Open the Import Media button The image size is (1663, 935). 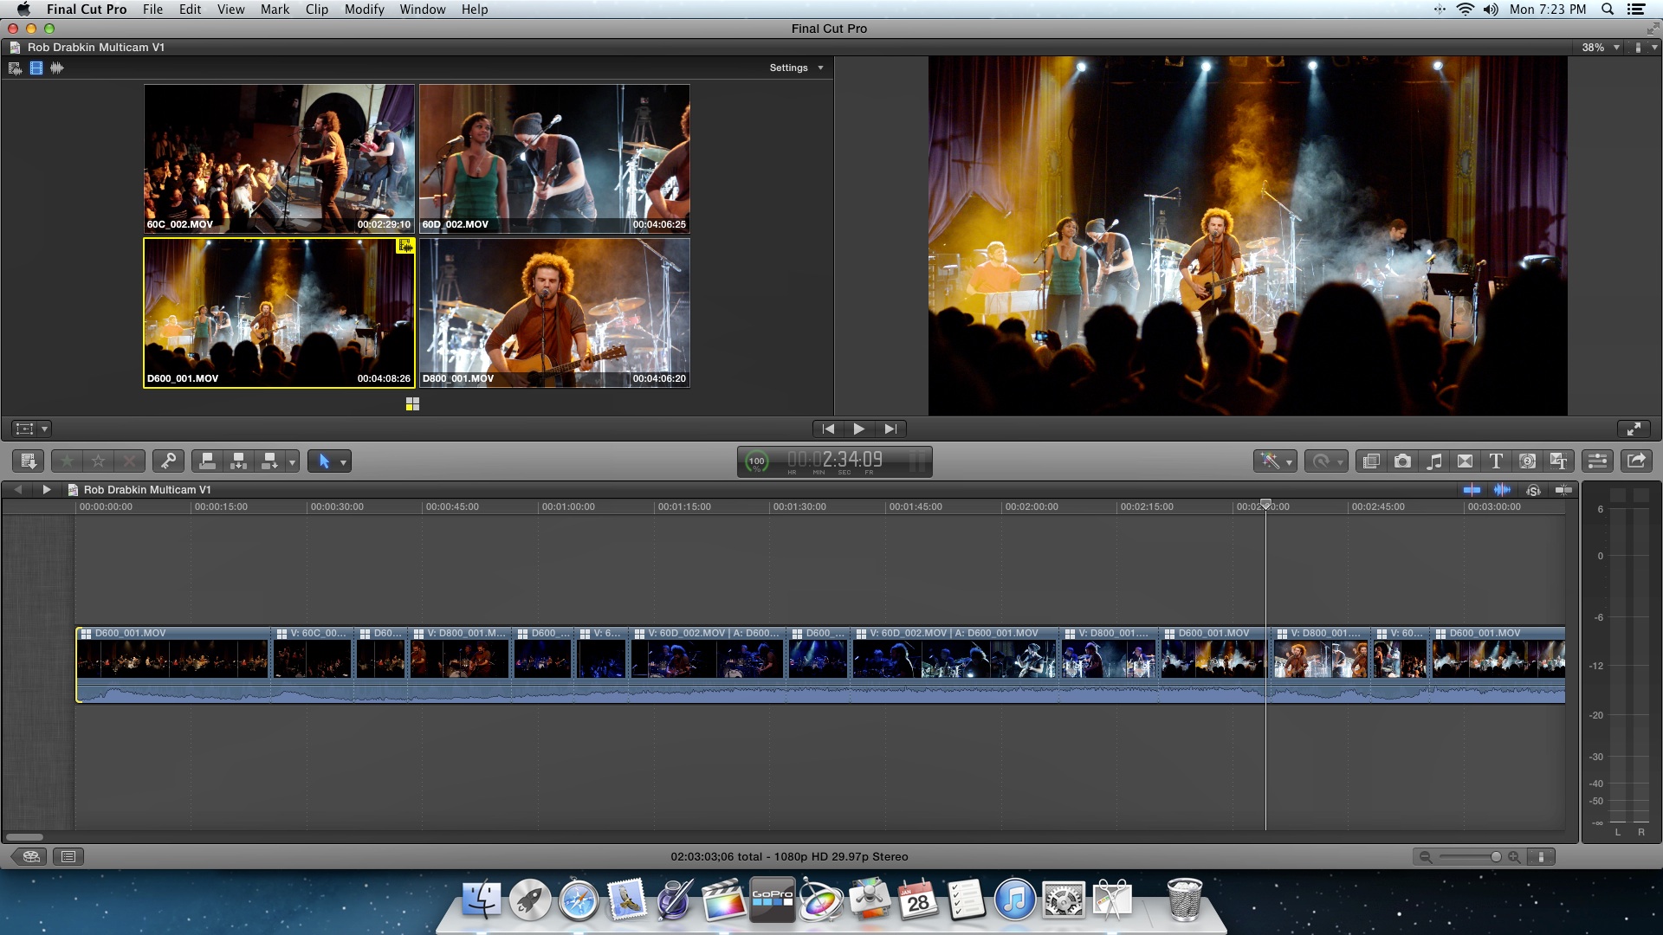click(x=28, y=461)
